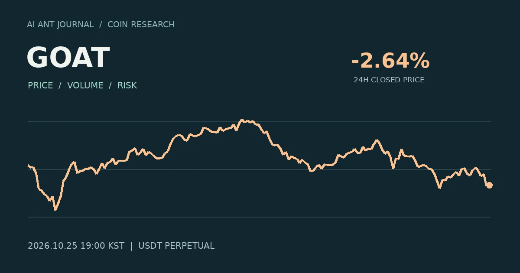Open the COIN RESEARCH breadcrumb
Image resolution: width=520 pixels, height=273 pixels.
141,25
